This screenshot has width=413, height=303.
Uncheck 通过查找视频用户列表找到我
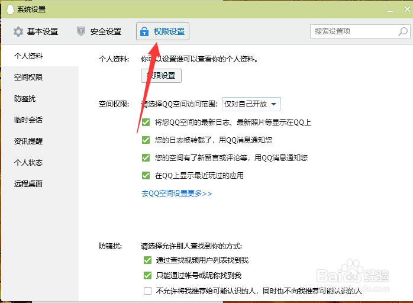click(x=147, y=260)
